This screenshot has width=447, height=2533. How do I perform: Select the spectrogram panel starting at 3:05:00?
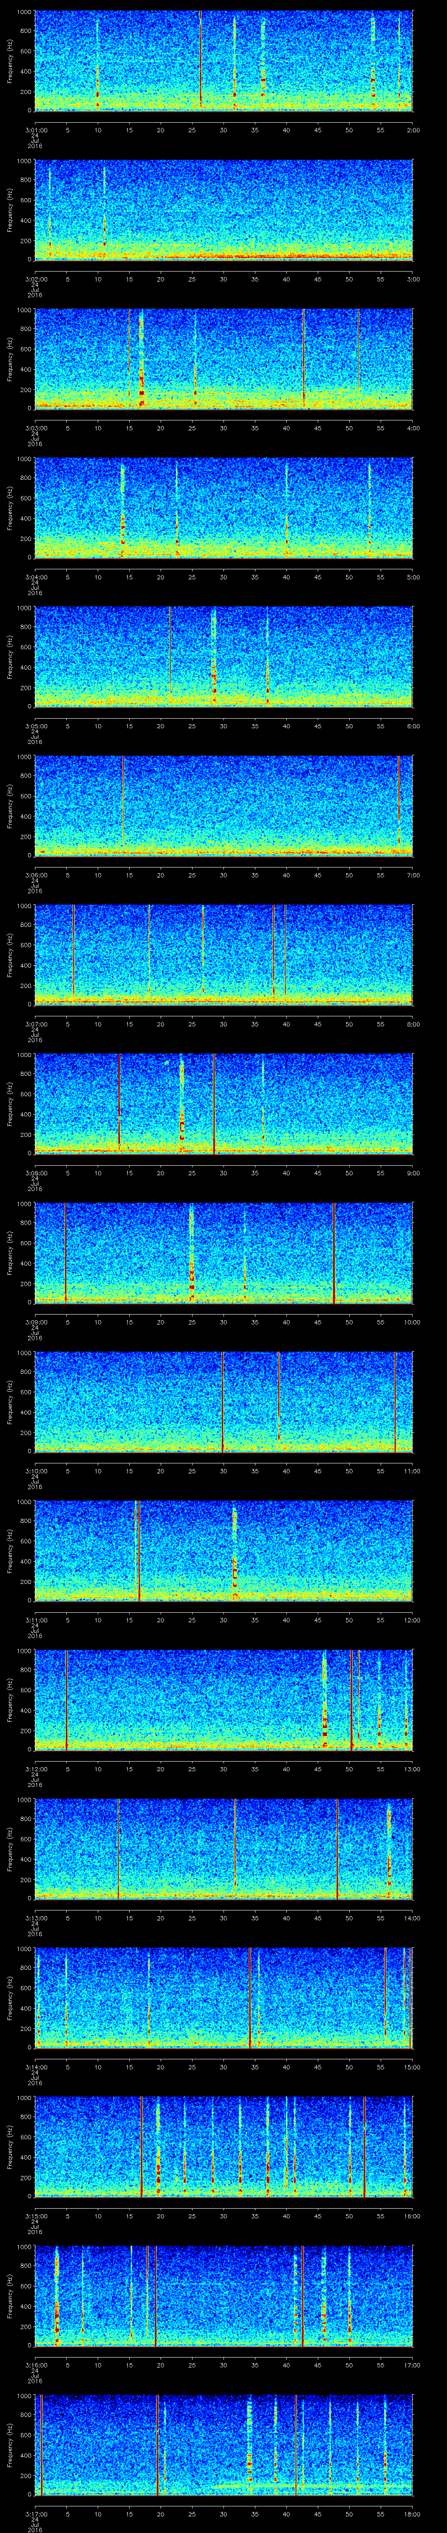[223, 657]
